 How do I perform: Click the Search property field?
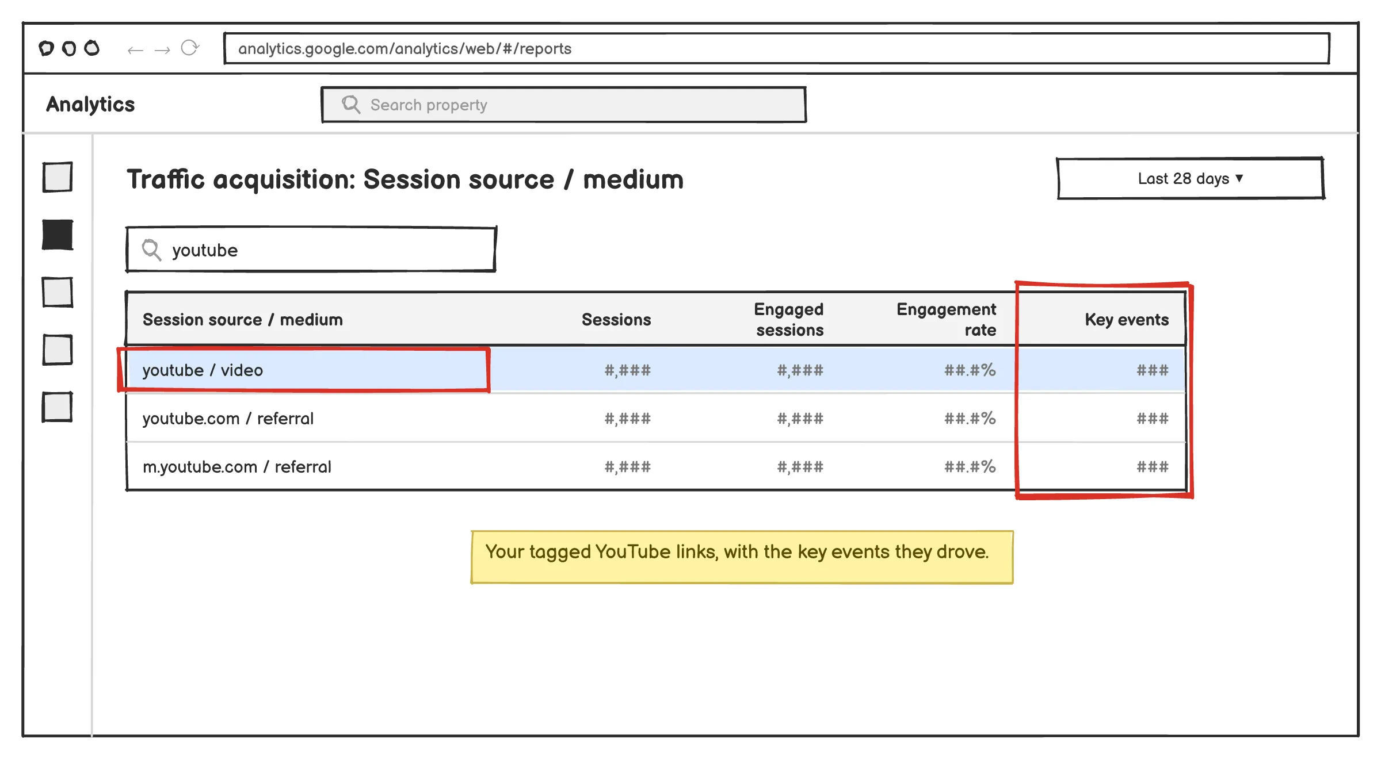point(564,105)
